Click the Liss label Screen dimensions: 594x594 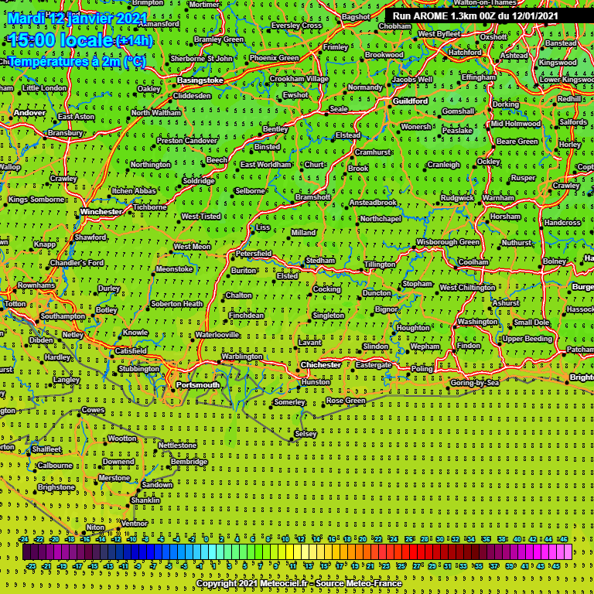(x=262, y=227)
